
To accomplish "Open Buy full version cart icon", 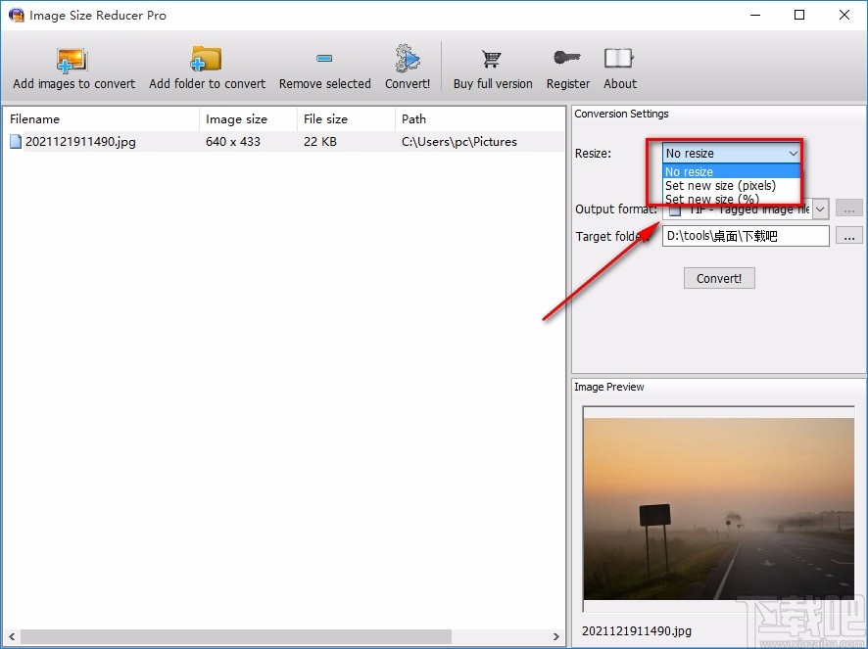I will [492, 60].
